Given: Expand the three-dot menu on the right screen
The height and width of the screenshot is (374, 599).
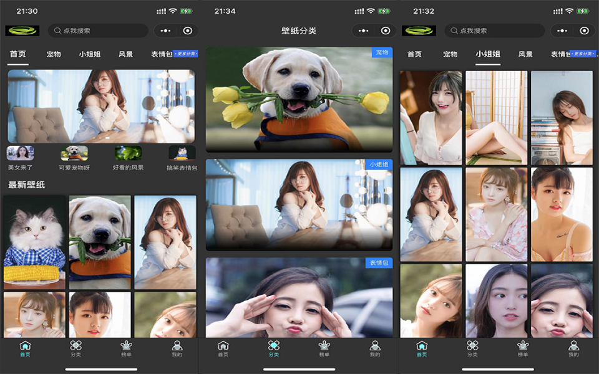Looking at the screenshot, I should (562, 31).
